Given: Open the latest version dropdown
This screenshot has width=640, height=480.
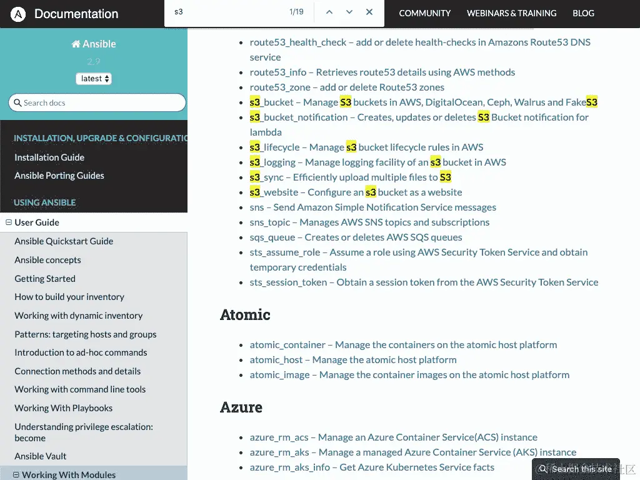Looking at the screenshot, I should [x=94, y=78].
